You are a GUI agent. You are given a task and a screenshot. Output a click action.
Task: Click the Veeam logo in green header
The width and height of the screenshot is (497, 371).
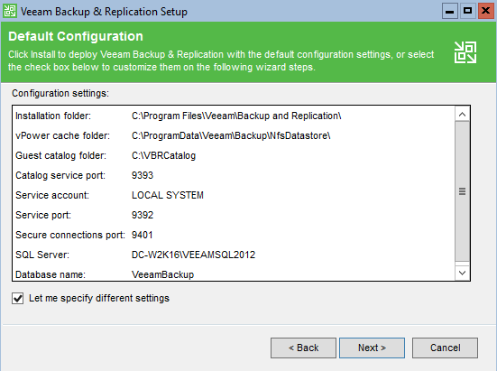coord(465,52)
